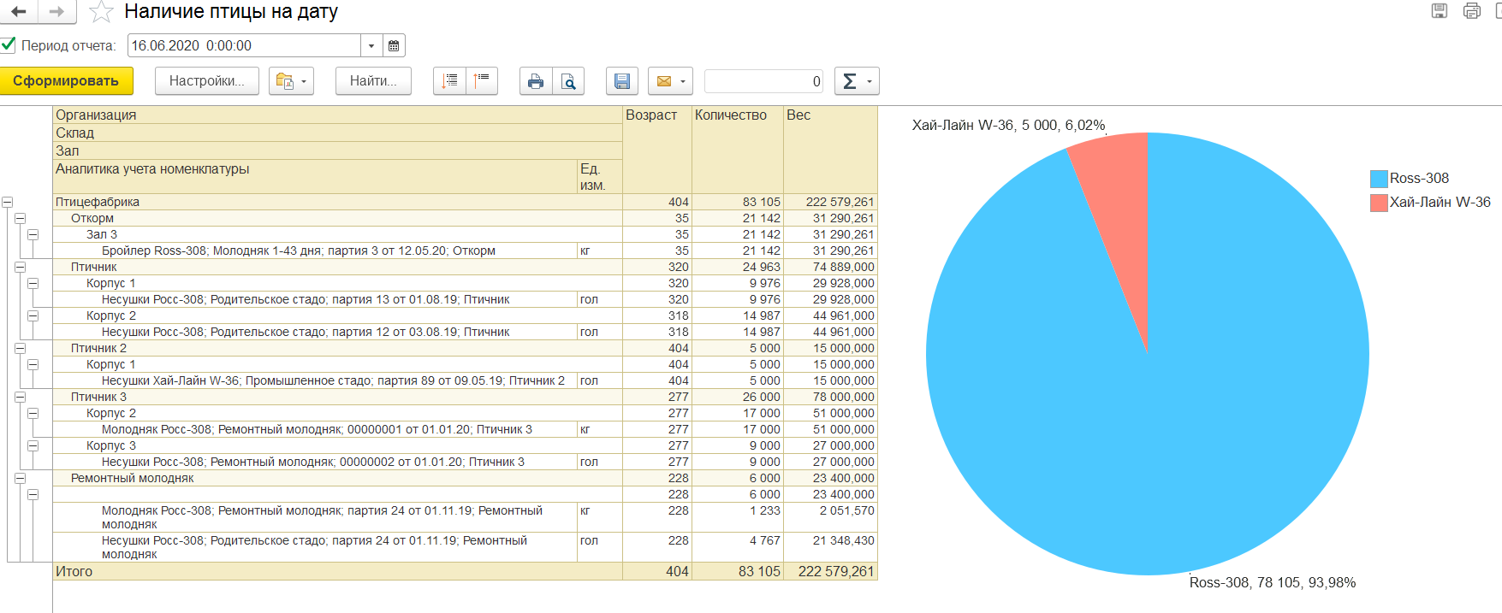The image size is (1502, 613).
Task: Toggle the Период отчета checkbox
Action: [x=9, y=45]
